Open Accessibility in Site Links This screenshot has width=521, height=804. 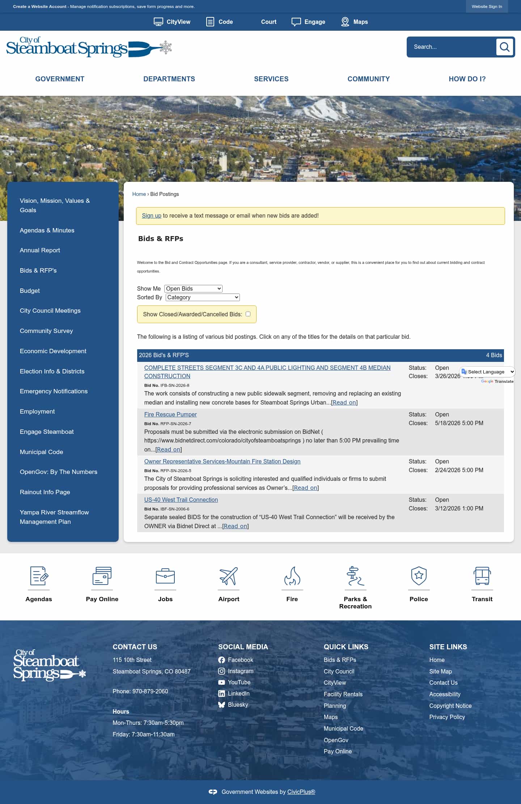click(445, 694)
